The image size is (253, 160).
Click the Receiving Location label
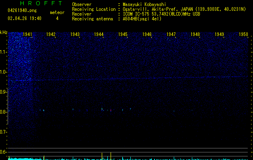pos(94,9)
